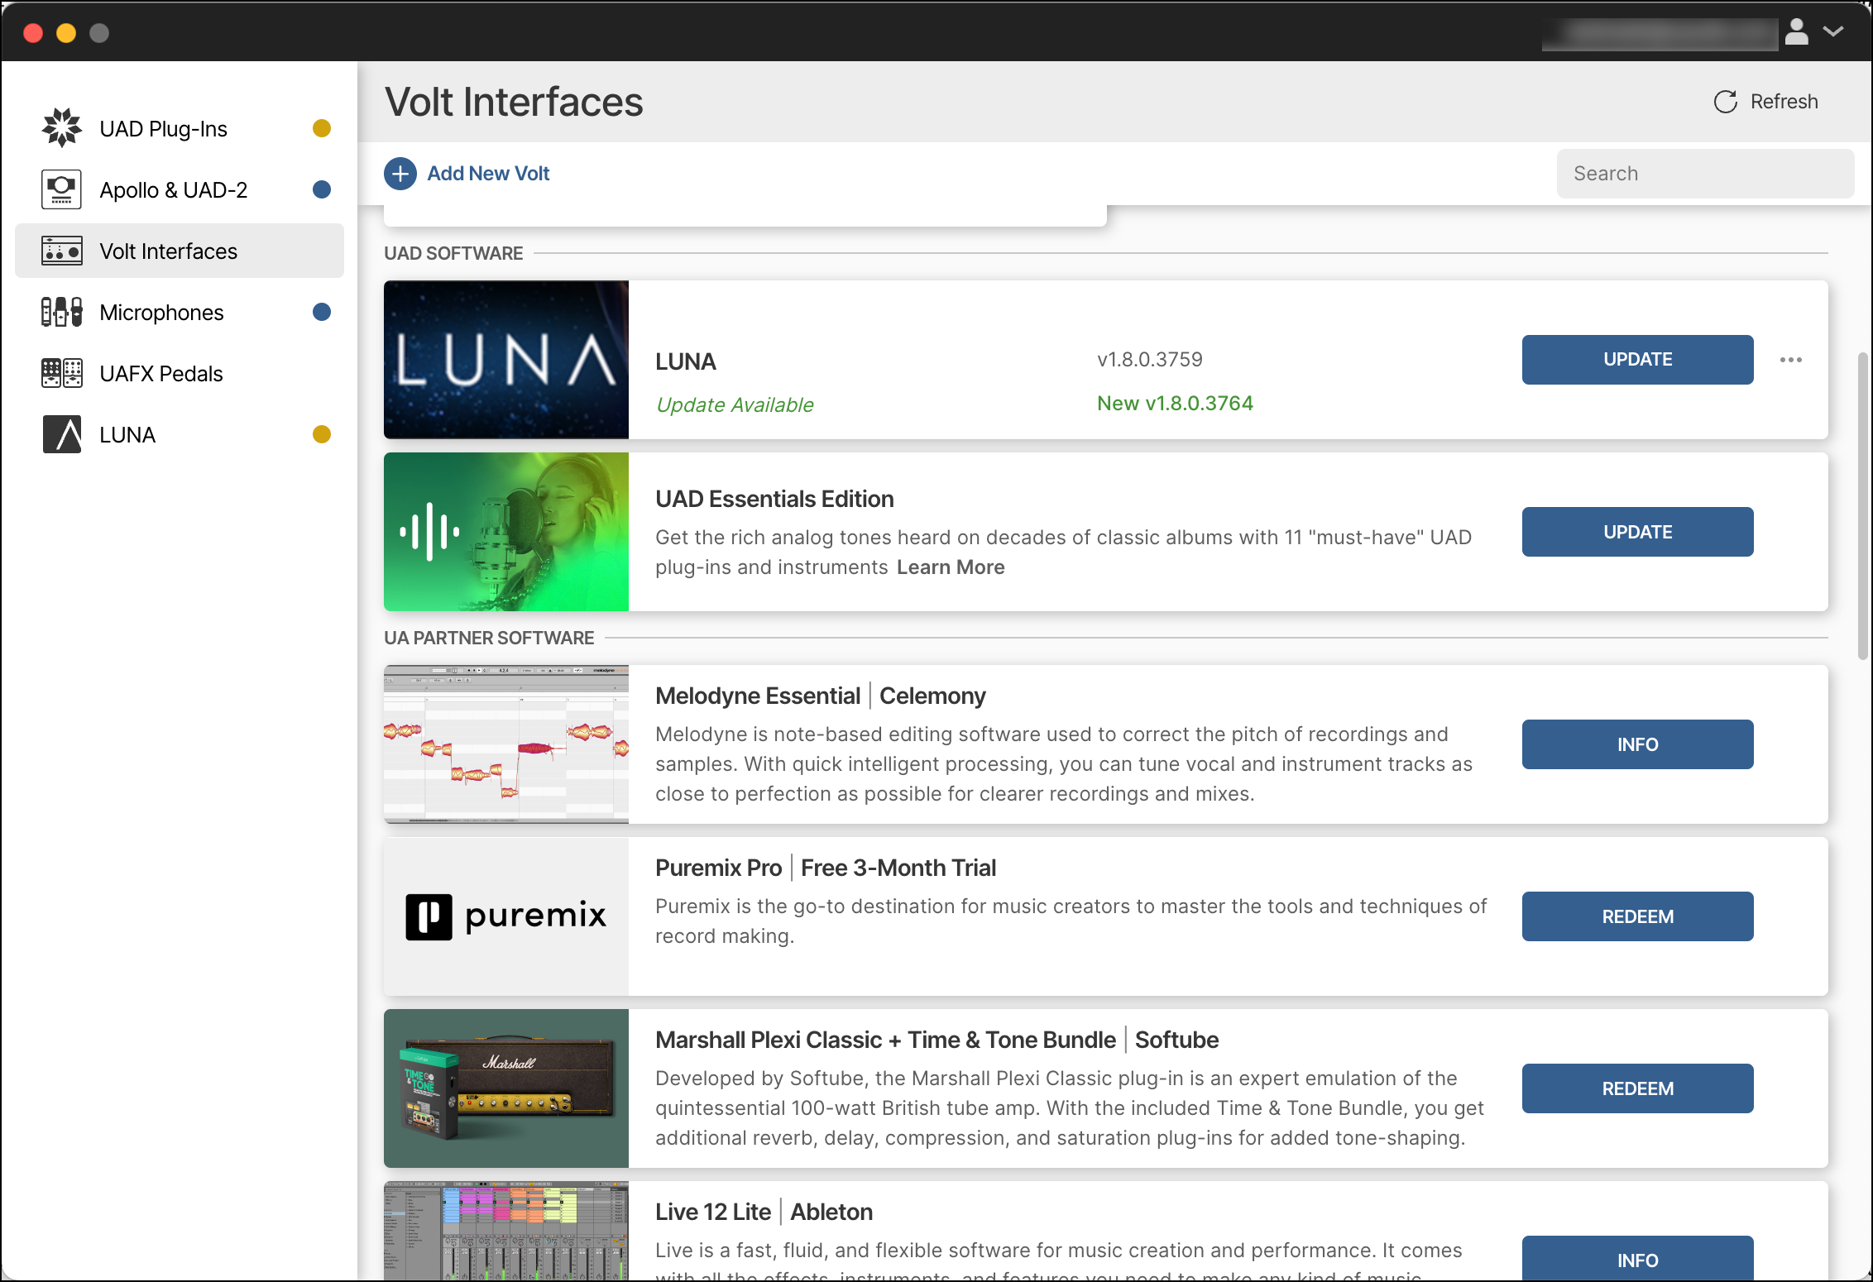Switch to the Volt Interfaces page
This screenshot has height=1282, width=1873.
[167, 250]
